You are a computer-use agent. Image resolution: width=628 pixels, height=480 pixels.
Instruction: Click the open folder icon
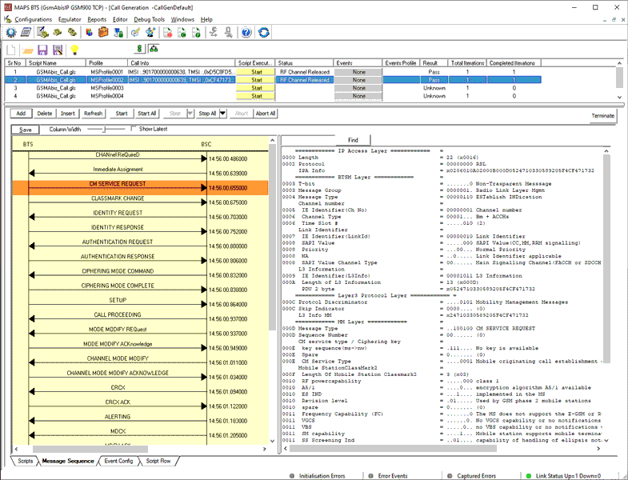point(28,50)
